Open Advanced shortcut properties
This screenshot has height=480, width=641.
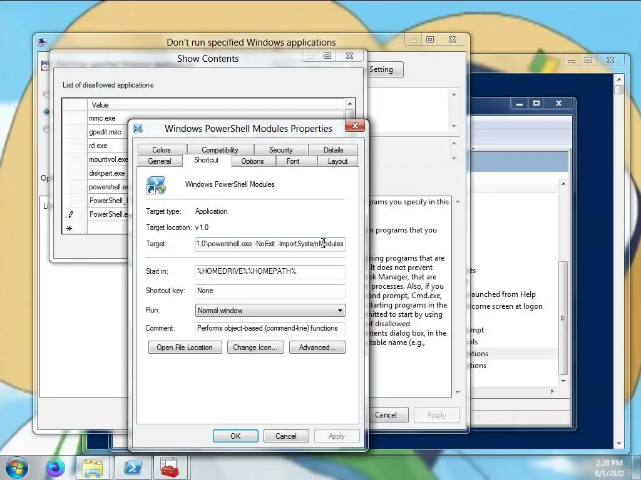[x=317, y=347]
